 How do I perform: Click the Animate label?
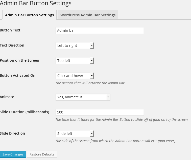point(7,97)
